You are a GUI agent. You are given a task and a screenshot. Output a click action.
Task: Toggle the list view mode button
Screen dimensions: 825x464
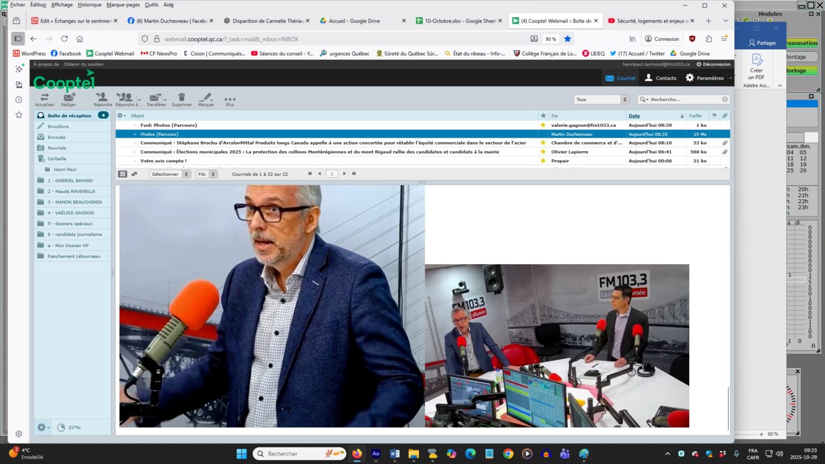pyautogui.click(x=122, y=174)
